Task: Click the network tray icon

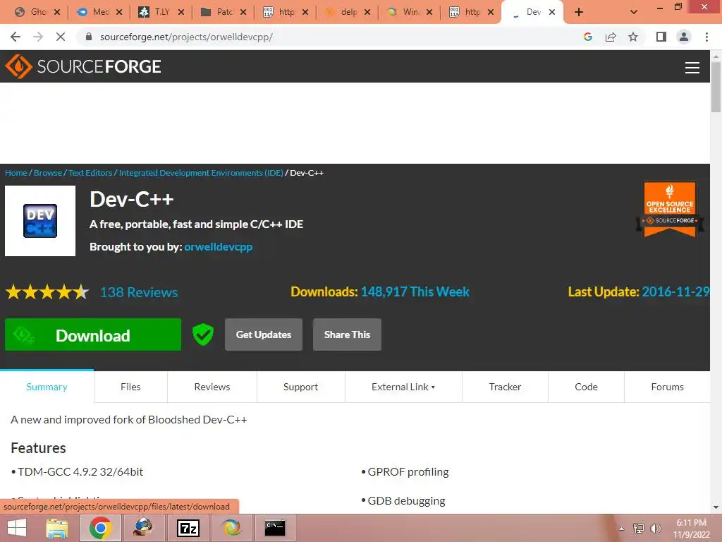Action: pyautogui.click(x=639, y=529)
